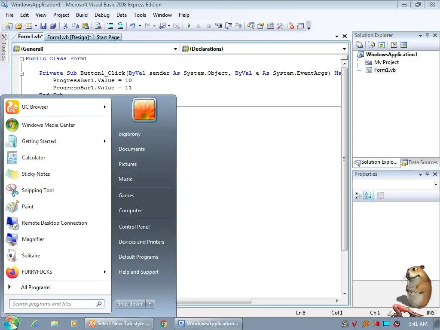Screen dimensions: 440x330
Task: Click the Internet Explorer taskbar icon
Action: point(35,323)
